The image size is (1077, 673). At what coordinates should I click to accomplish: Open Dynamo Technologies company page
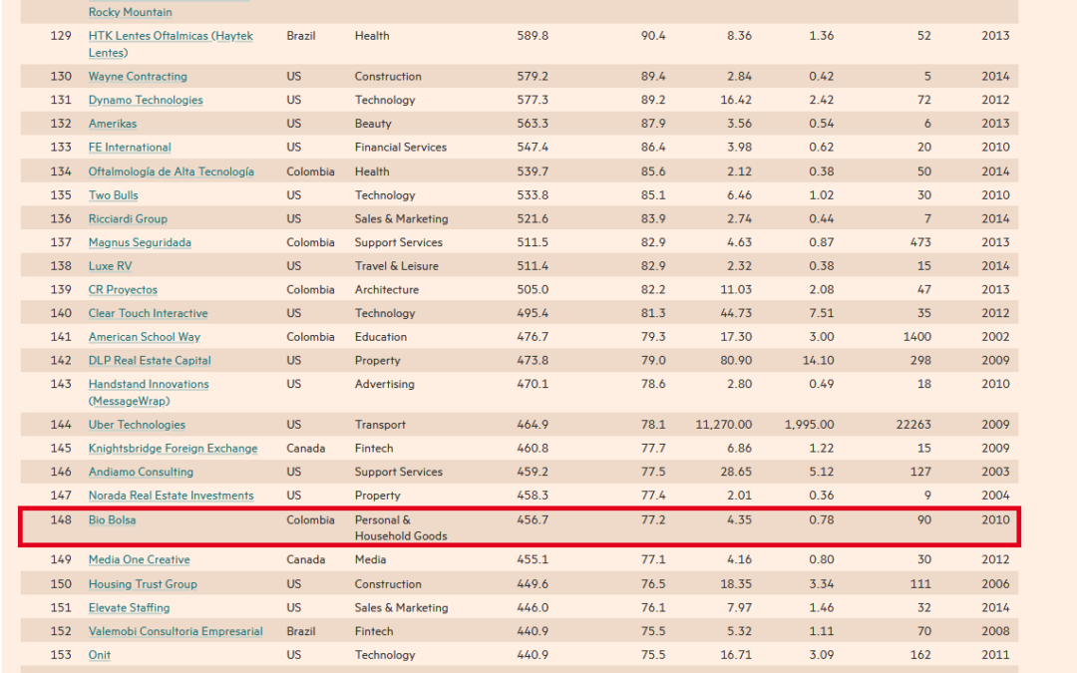[146, 100]
